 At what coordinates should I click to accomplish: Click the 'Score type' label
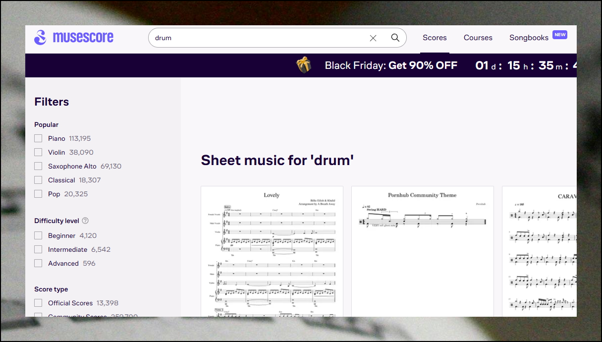(51, 289)
